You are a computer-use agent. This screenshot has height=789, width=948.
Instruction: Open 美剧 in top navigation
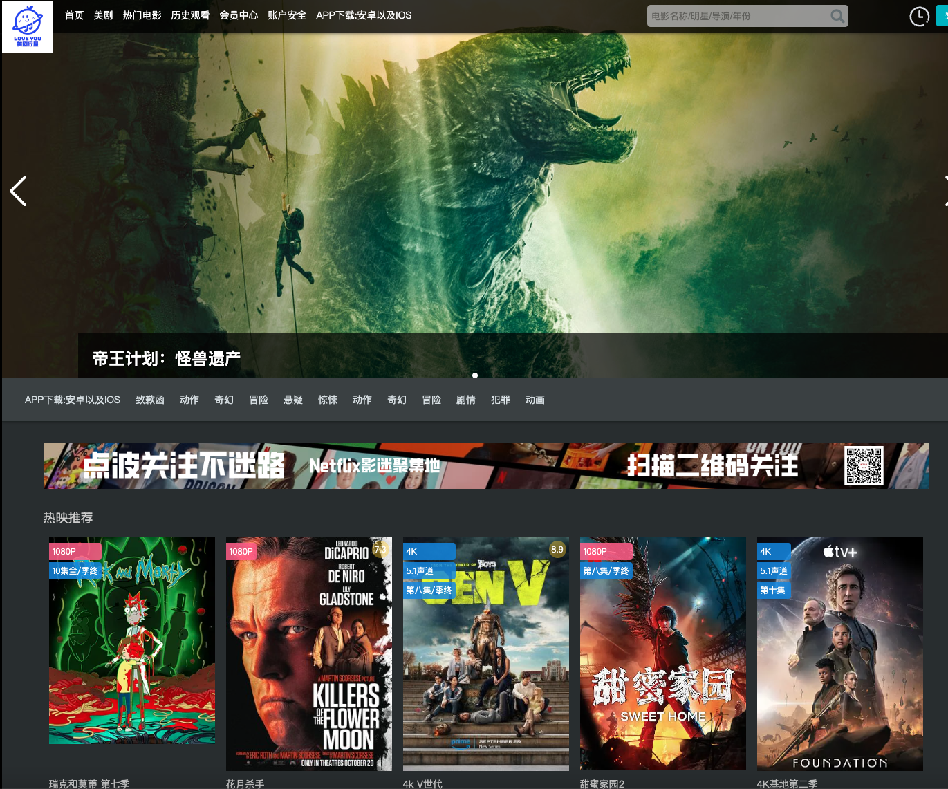point(103,15)
